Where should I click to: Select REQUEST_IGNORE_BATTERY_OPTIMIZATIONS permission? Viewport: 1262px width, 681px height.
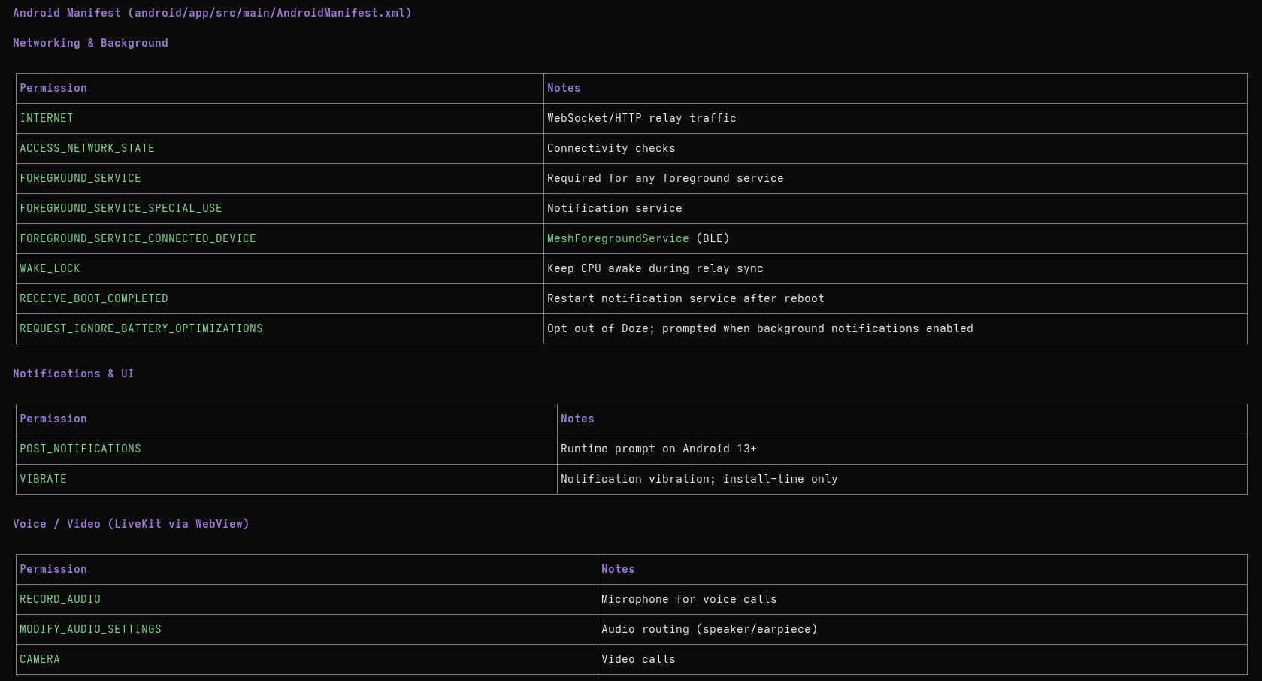tap(141, 328)
